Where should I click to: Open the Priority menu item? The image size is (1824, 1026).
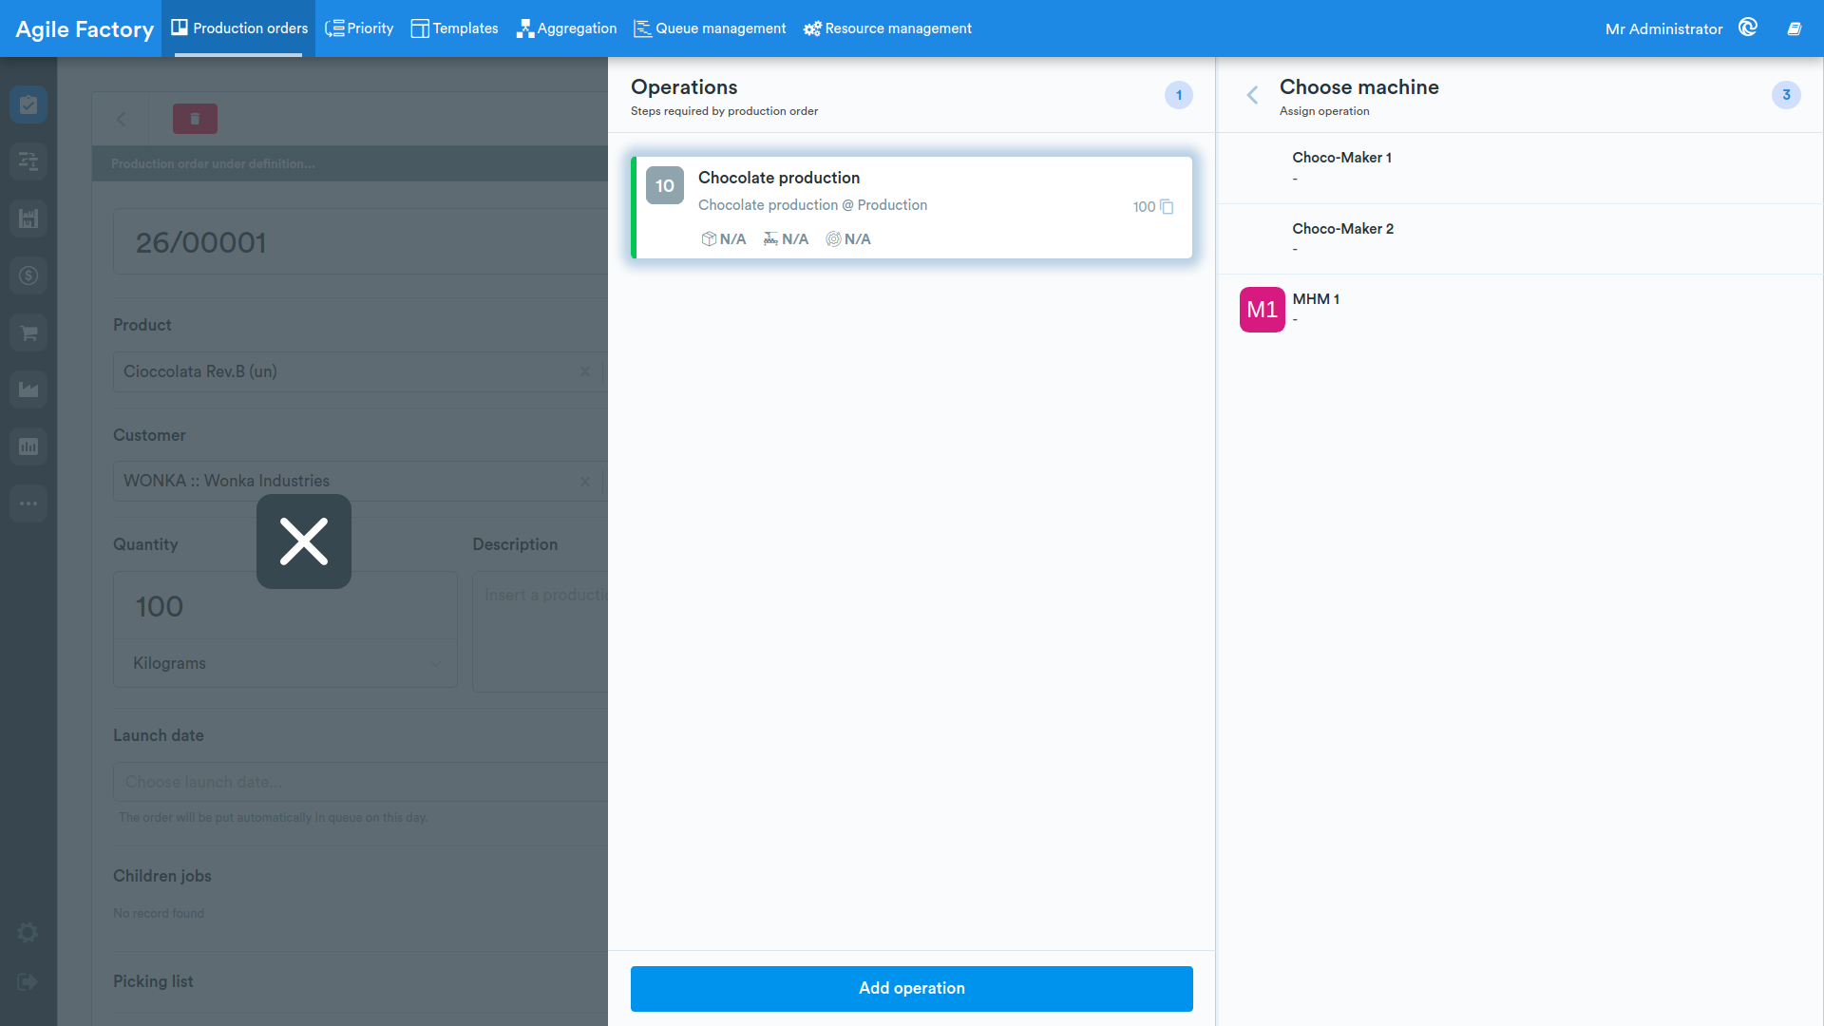tap(359, 28)
